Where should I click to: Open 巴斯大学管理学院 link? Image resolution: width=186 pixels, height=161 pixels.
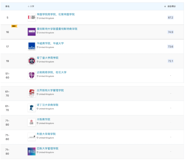coord(47,148)
